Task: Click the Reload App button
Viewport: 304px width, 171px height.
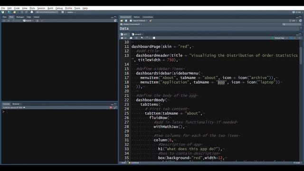Action: click(278, 38)
